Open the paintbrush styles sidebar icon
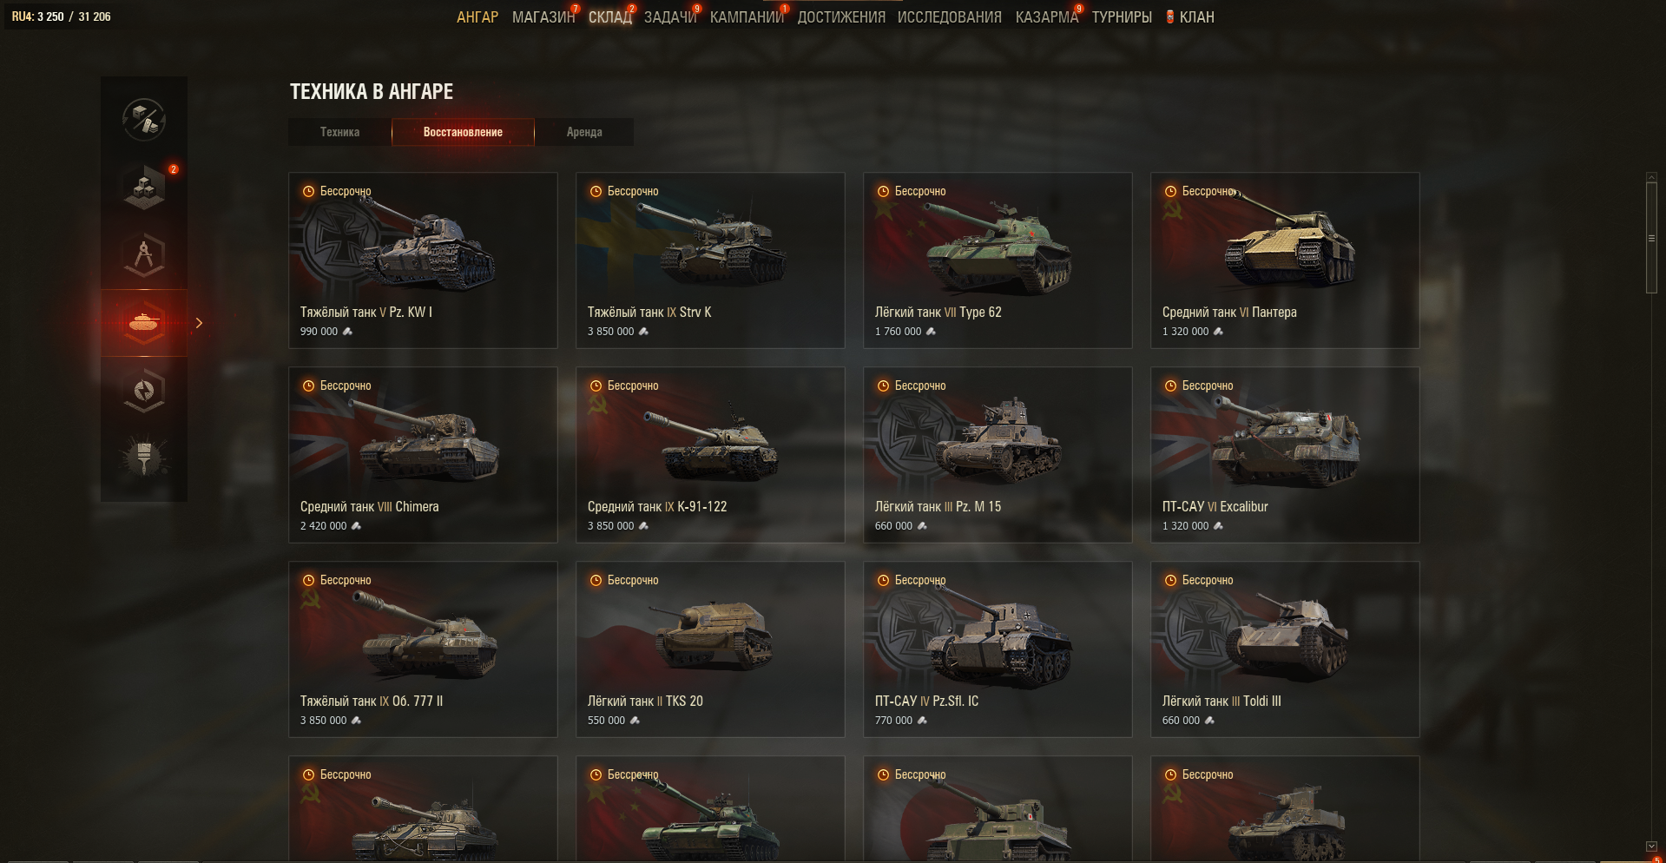 click(144, 458)
